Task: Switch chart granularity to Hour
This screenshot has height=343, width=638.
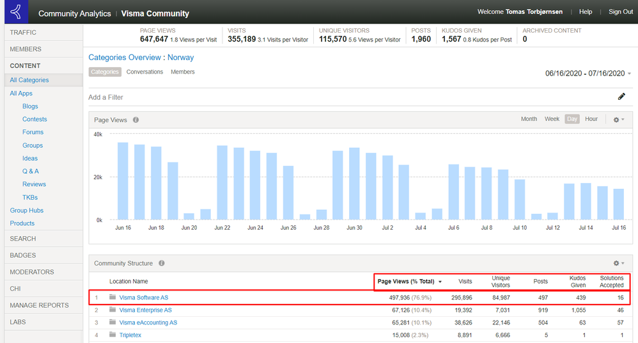Action: (591, 119)
